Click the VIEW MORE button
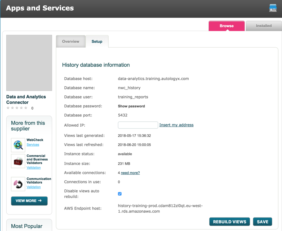 [29, 201]
